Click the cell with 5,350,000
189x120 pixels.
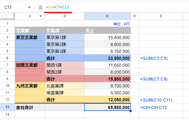(108, 93)
